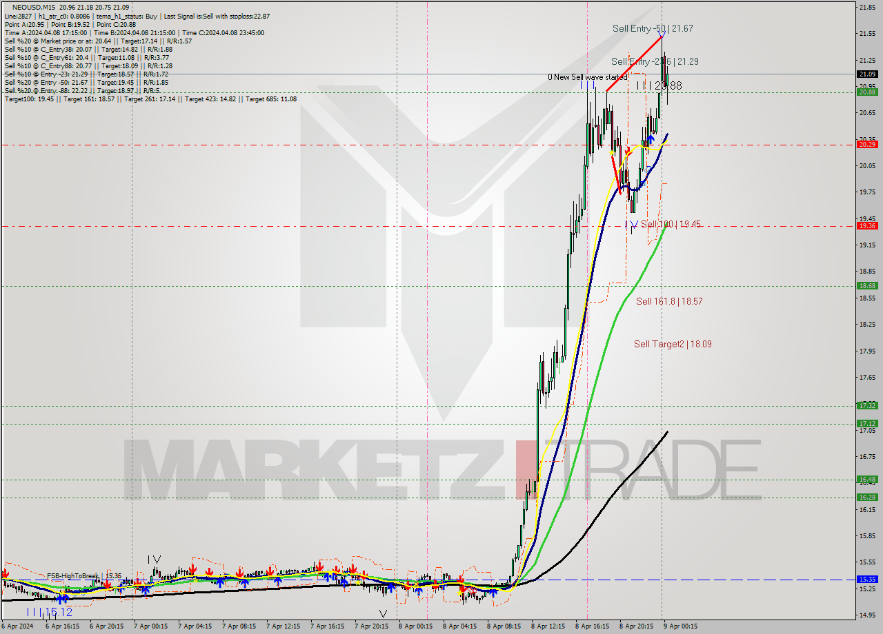Click '8 Apr 12:15' on the time axis
Viewport: 883px width, 634px height.
pyautogui.click(x=548, y=626)
